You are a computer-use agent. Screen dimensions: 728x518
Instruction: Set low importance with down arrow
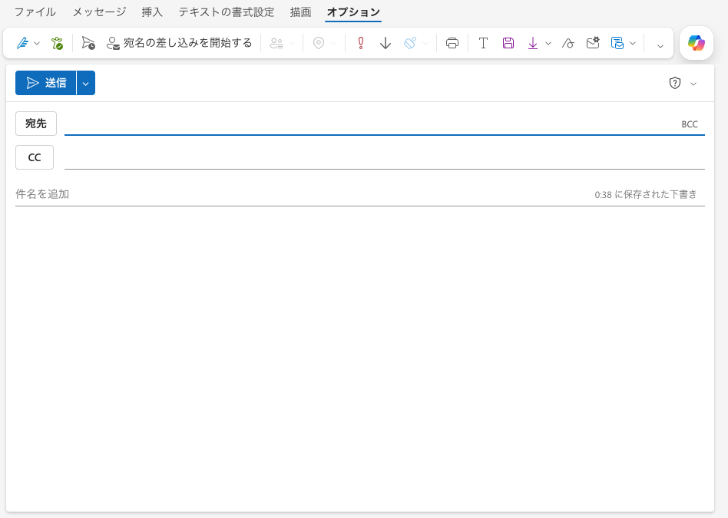386,43
